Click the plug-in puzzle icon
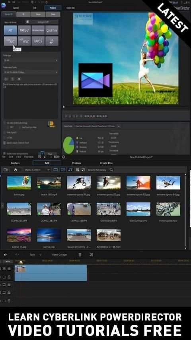Image resolution: width=191 pixels, height=340 pixels. tap(16, 170)
